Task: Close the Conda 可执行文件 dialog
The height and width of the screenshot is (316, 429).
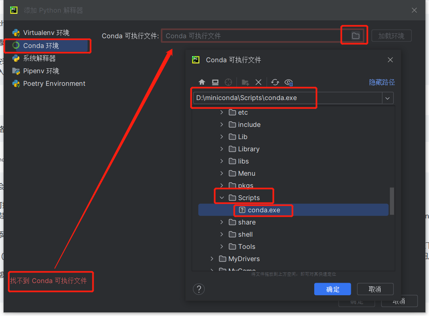Action: point(390,60)
